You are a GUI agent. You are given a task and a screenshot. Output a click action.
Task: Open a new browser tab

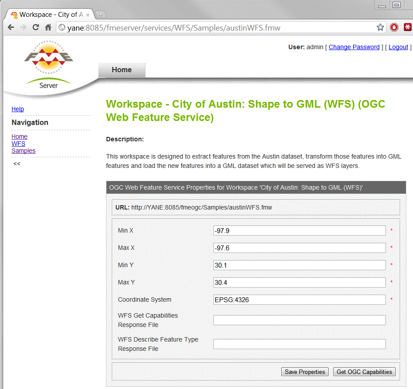pos(100,14)
